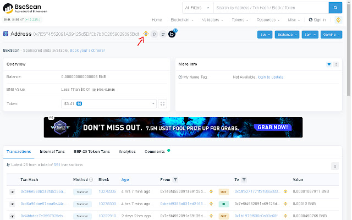The image size is (352, 220).
Task: Click the BNB chain icon beside Sign In
Action: pos(339,20)
